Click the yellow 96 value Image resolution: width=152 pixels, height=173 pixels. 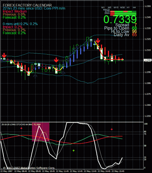(x=134, y=31)
